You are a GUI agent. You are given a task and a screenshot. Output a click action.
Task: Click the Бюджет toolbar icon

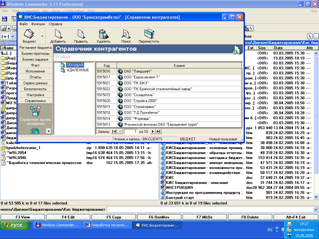(29, 34)
